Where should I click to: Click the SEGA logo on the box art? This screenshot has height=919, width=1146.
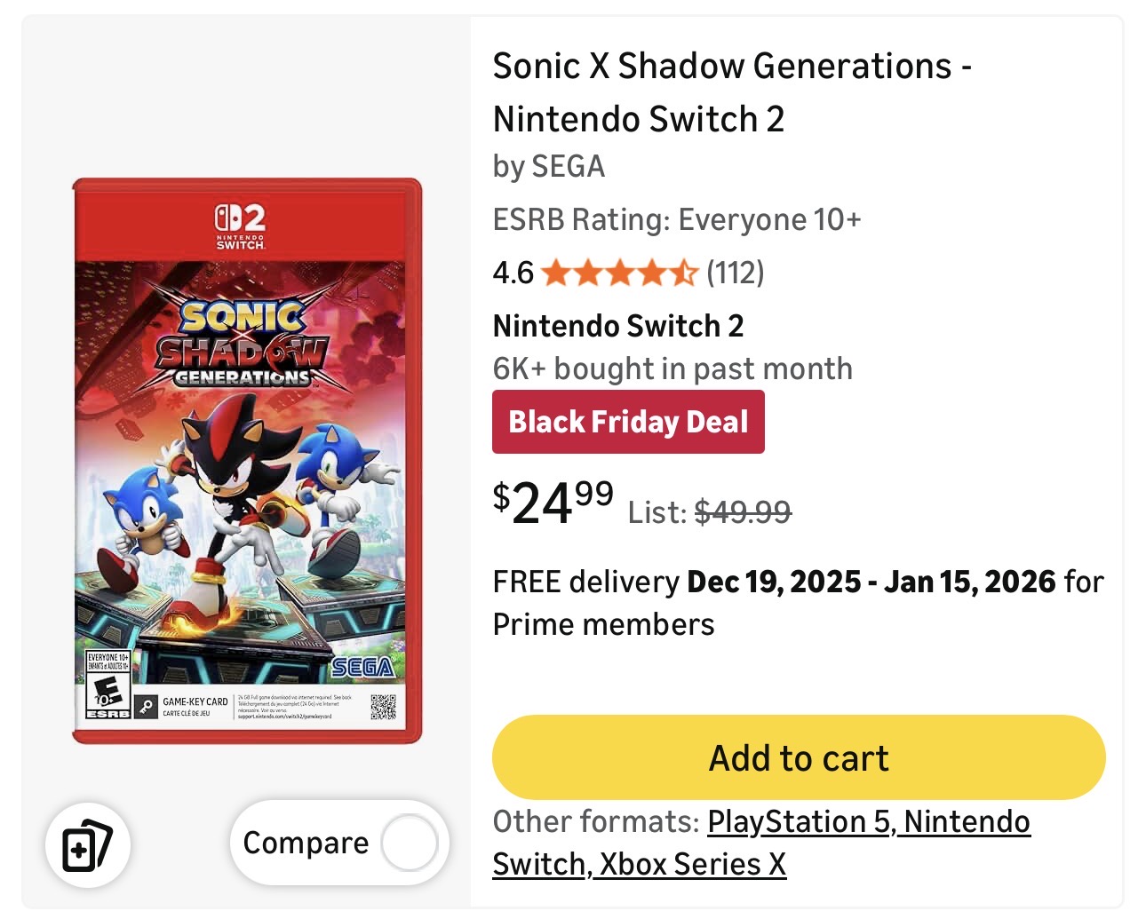click(362, 668)
